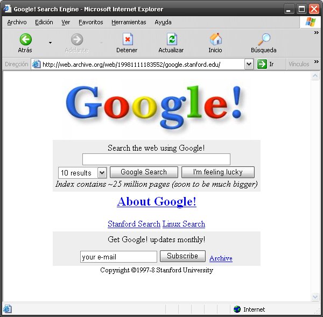This screenshot has height=317, width=323.
Task: Click the Vínculos toolbar label
Action: pyautogui.click(x=299, y=64)
